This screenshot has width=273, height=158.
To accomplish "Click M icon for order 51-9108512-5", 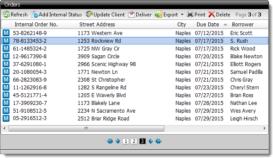I will click(x=6, y=111).
